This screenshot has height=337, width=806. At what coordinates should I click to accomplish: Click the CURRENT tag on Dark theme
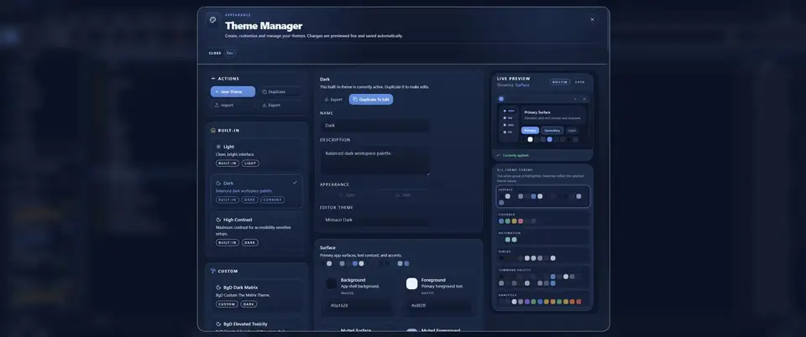pyautogui.click(x=272, y=200)
